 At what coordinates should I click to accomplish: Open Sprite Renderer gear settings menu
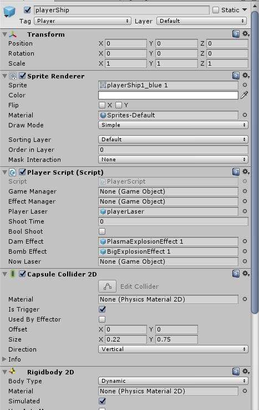[x=246, y=76]
